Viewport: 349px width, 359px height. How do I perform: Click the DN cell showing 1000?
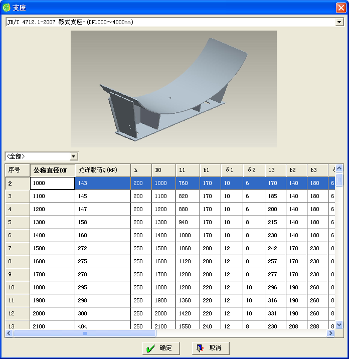[x=52, y=184]
